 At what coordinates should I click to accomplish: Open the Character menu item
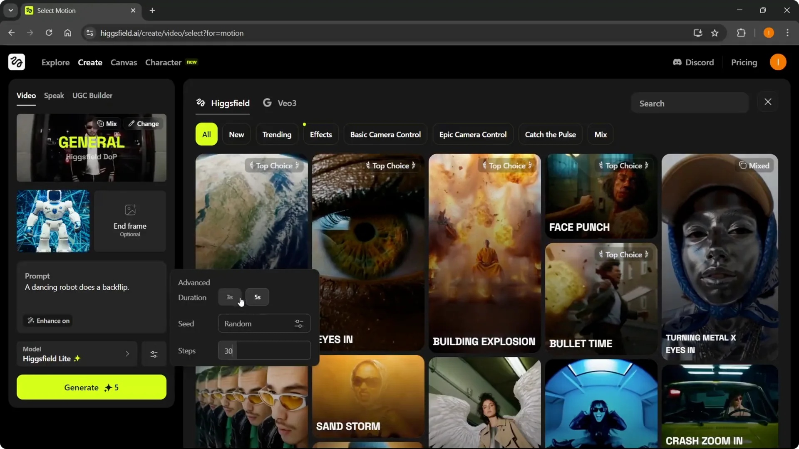pos(163,62)
